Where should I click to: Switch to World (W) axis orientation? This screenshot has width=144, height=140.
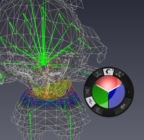pos(88,92)
